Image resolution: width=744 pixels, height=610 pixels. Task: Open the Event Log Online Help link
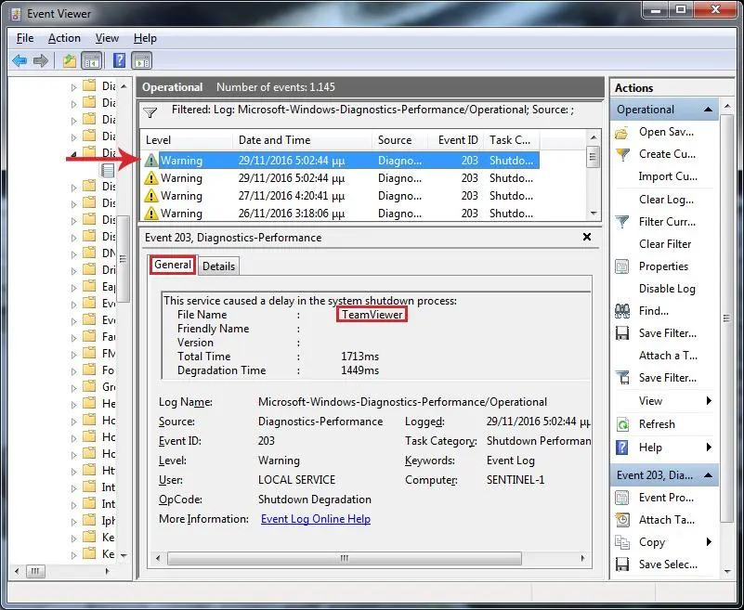316,519
